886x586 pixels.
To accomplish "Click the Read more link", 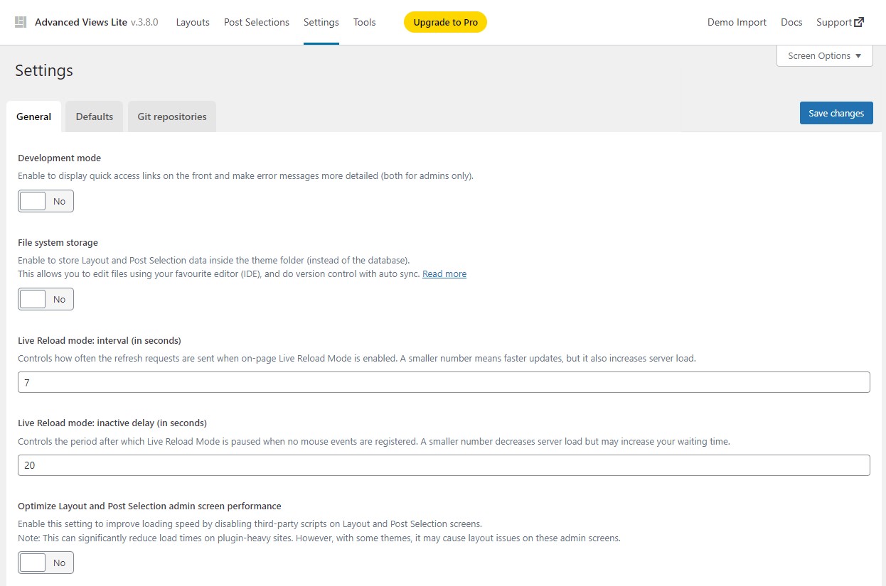I will 444,273.
